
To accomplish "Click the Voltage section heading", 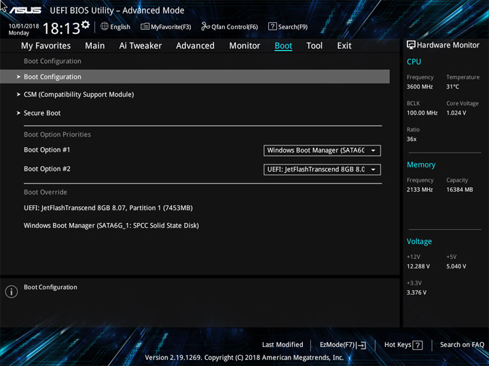I will (x=419, y=241).
